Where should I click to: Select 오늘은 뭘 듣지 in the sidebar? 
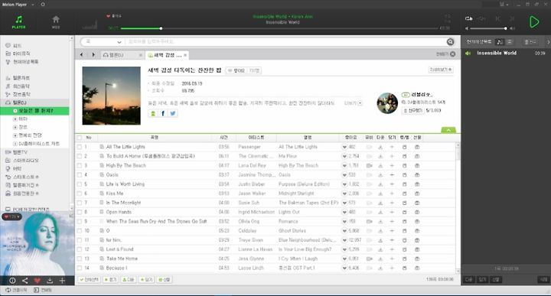point(35,111)
